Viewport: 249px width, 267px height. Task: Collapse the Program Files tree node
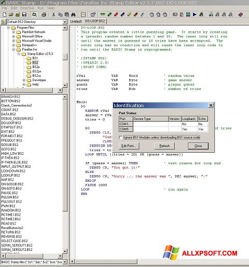(8, 28)
